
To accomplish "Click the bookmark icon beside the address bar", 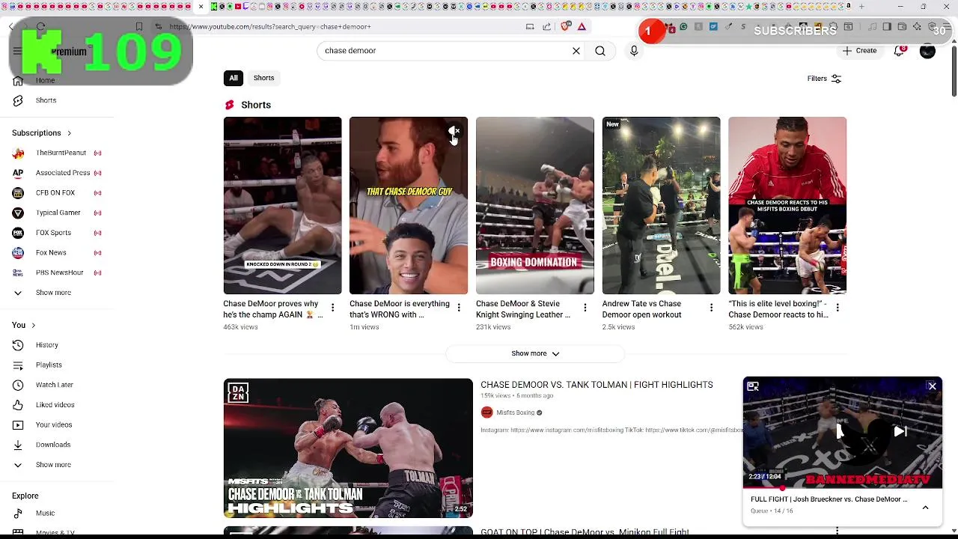I will 139,27.
